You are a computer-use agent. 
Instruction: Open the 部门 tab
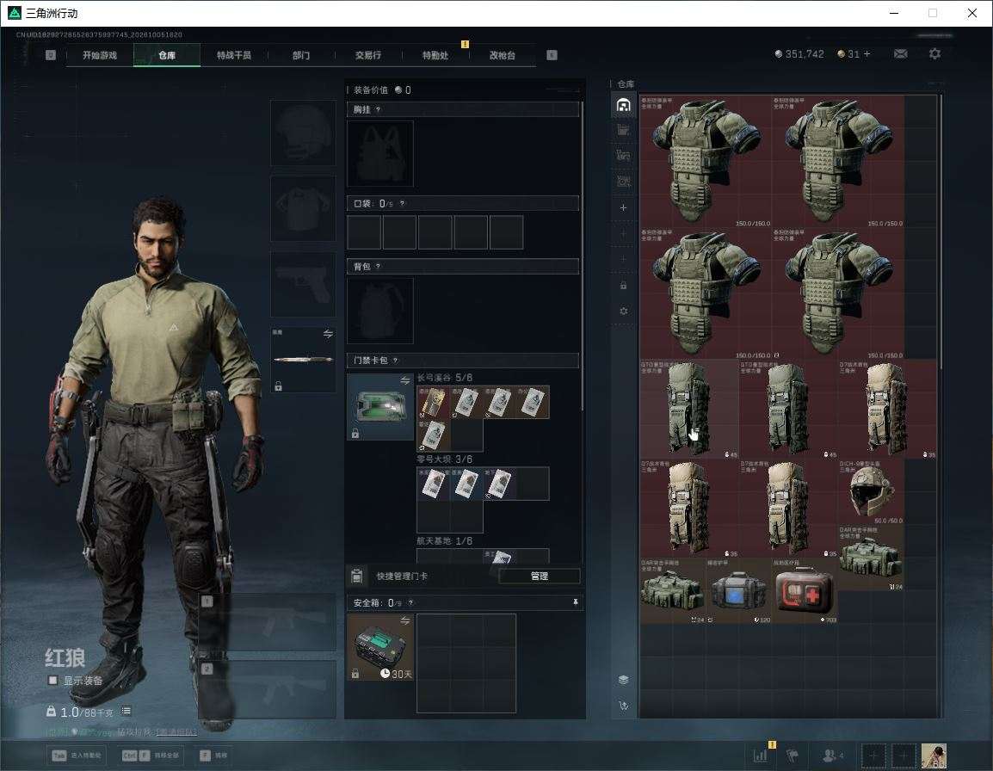click(301, 55)
